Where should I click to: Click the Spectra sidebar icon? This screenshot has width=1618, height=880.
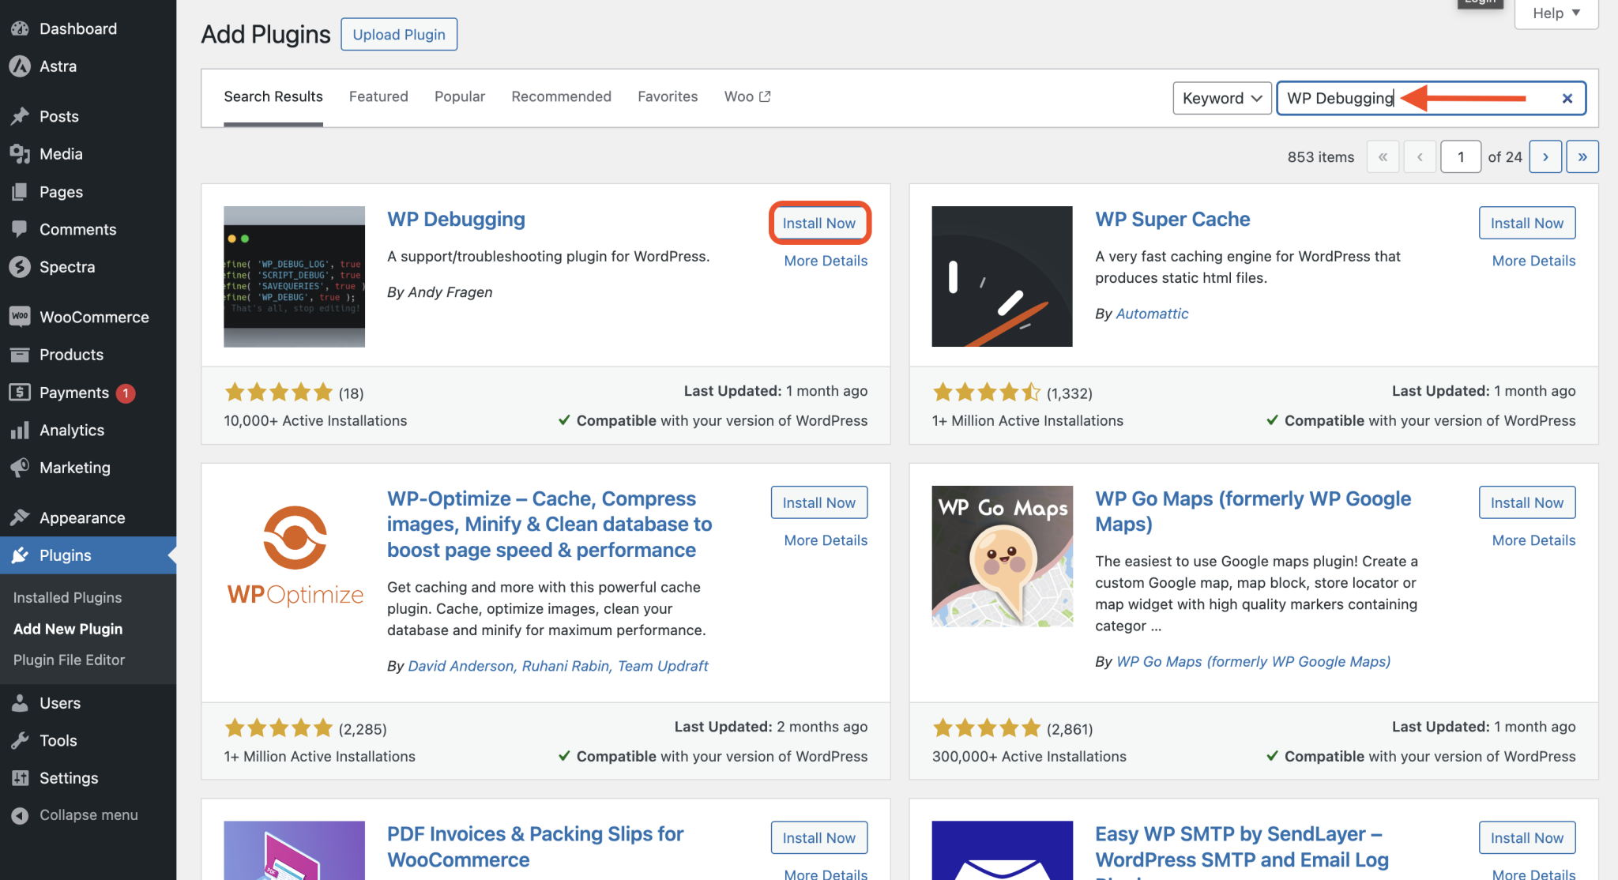point(20,267)
